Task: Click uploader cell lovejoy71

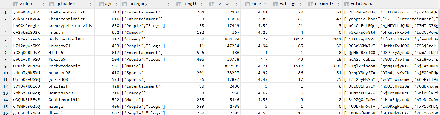Action: [x=59, y=46]
